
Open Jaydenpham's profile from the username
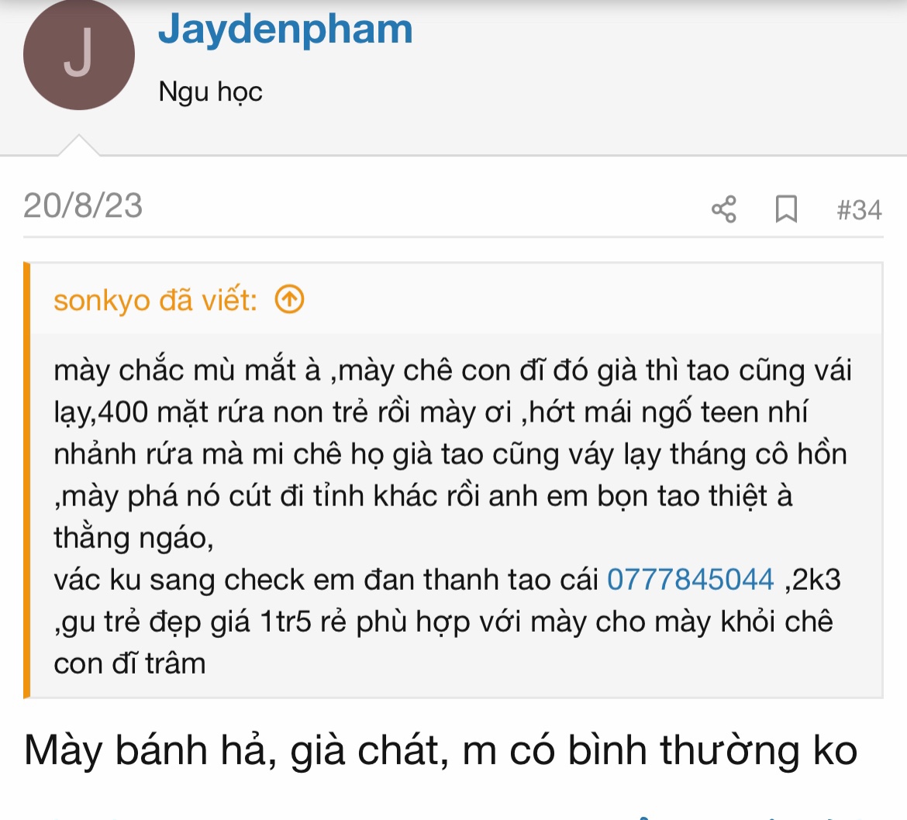285,29
